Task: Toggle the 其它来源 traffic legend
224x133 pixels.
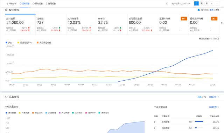Action: (64, 113)
